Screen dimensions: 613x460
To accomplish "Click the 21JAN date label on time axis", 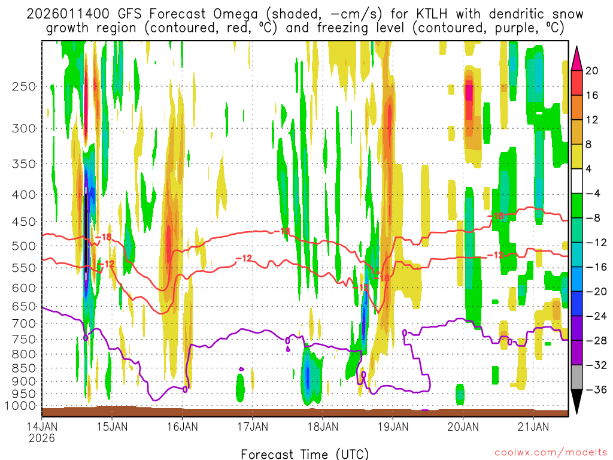I will pos(533,426).
